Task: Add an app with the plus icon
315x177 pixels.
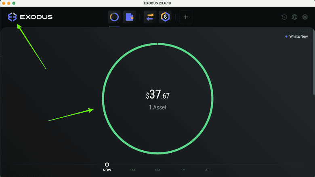Action: click(186, 17)
